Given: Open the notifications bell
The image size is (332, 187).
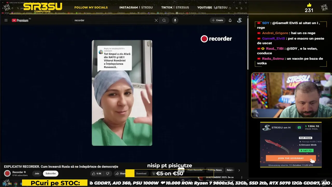Looking at the screenshot, I should [230, 20].
